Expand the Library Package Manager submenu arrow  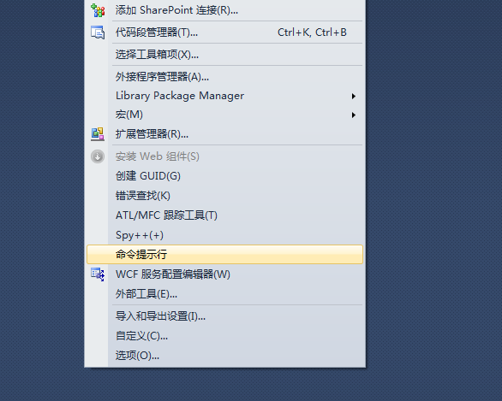(x=354, y=96)
